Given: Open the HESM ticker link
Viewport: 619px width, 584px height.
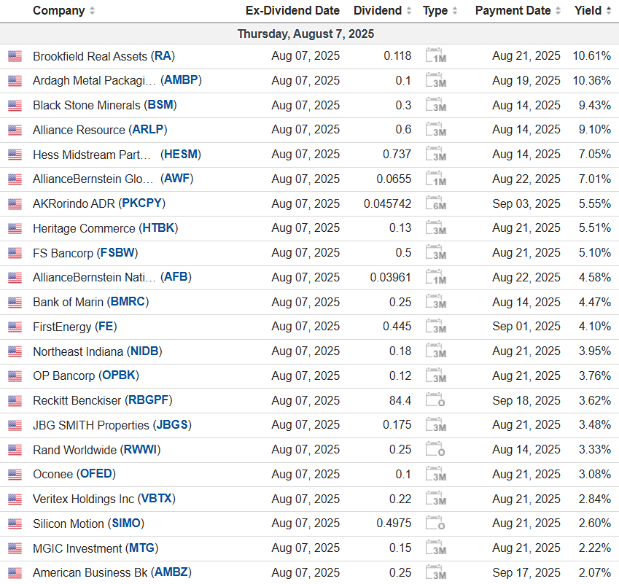Looking at the screenshot, I should click(180, 154).
